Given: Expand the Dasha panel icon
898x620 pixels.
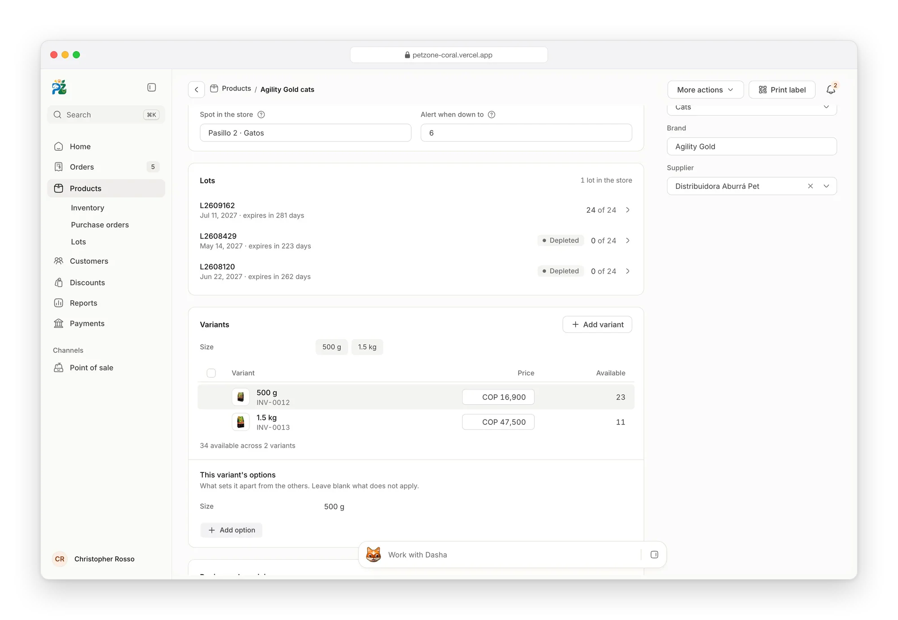Looking at the screenshot, I should point(654,555).
